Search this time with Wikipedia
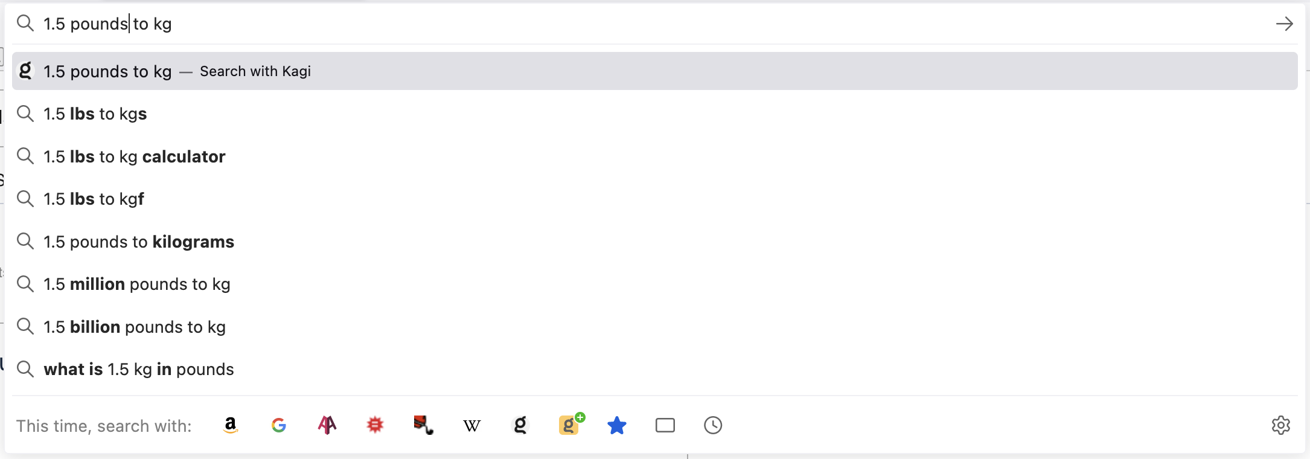The width and height of the screenshot is (1310, 459). click(x=471, y=425)
